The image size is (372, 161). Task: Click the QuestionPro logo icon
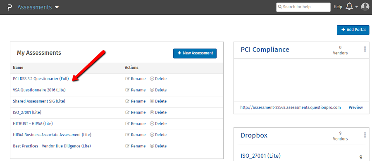click(9, 7)
